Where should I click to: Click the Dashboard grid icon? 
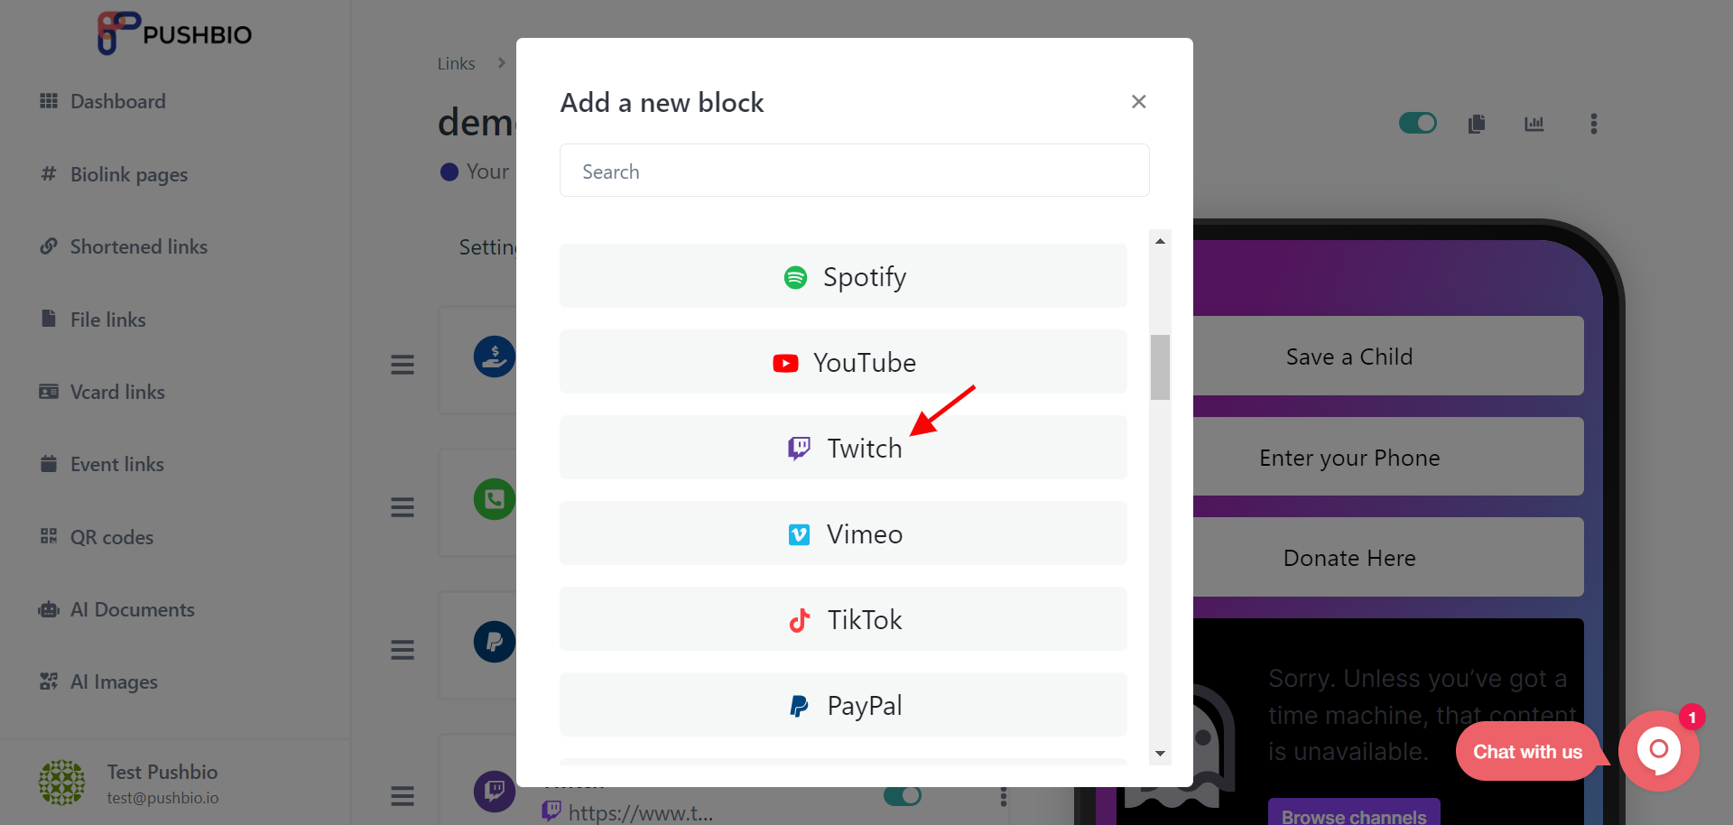pos(49,100)
